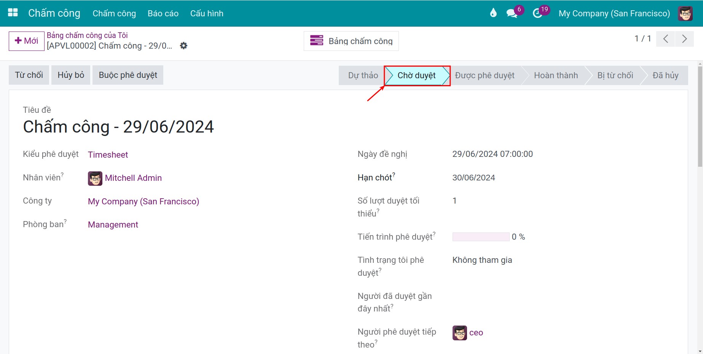Click the Hủy bỏ button
The image size is (703, 354).
coord(71,75)
